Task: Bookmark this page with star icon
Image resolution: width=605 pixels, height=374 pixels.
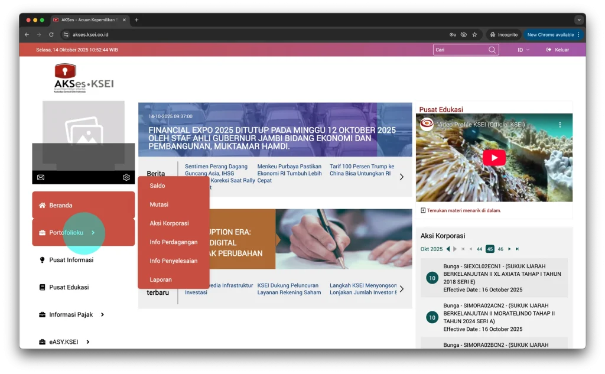Action: (474, 35)
